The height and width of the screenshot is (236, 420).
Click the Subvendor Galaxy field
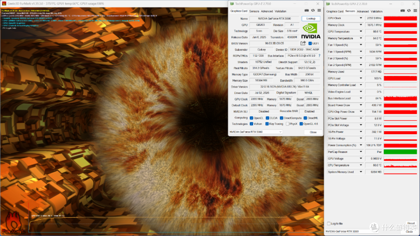coord(261,49)
